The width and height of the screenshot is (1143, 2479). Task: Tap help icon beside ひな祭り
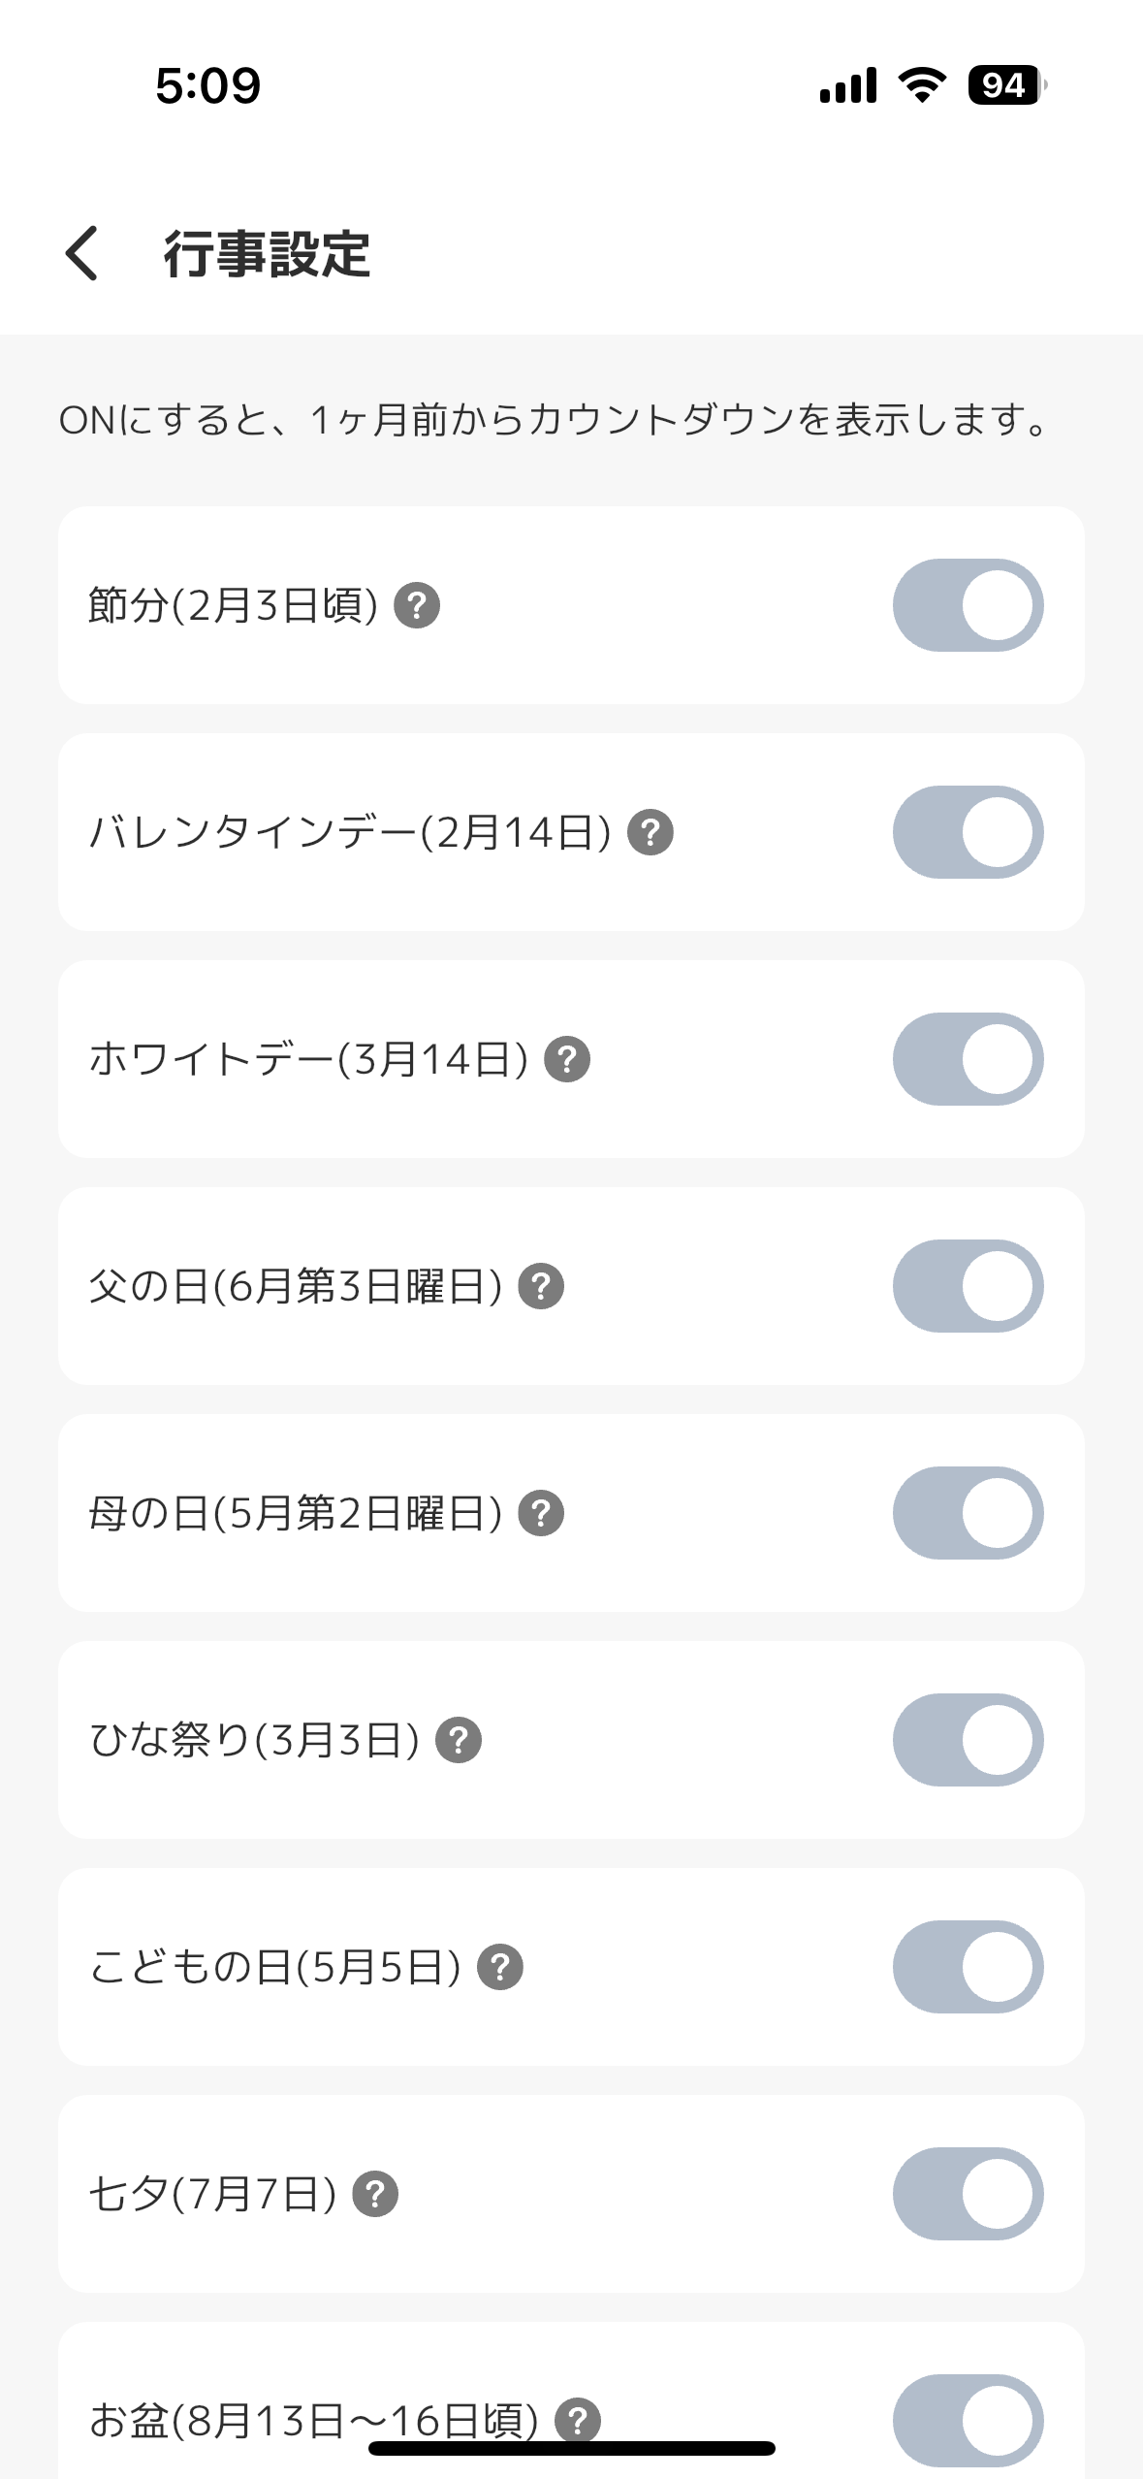(459, 1741)
